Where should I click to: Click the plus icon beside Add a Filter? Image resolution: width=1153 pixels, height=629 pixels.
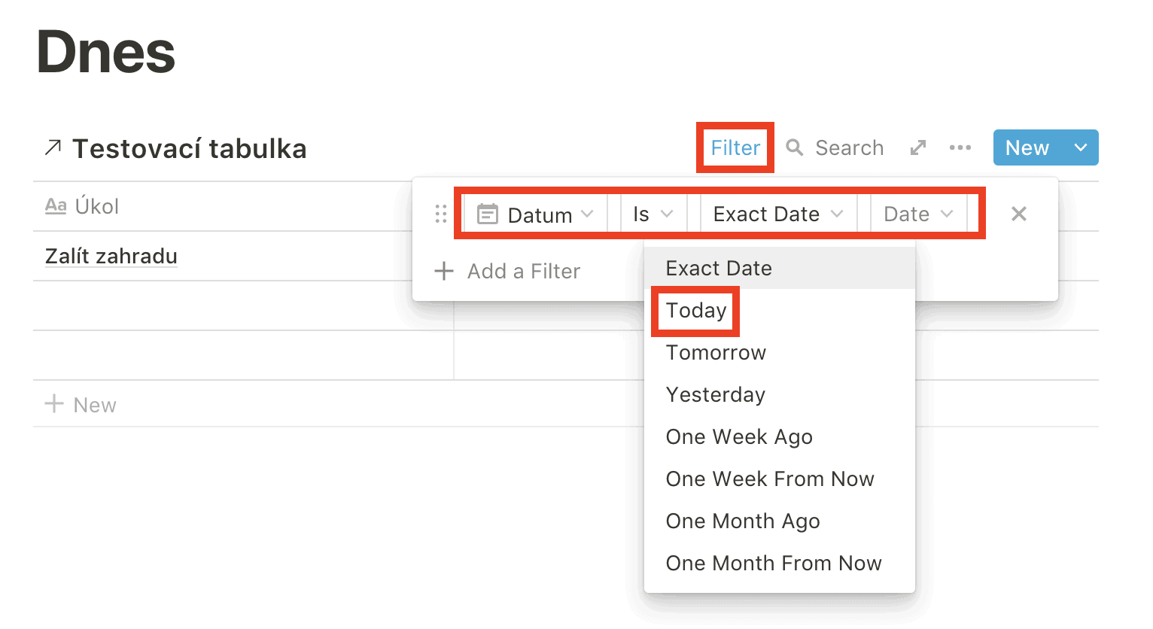[x=444, y=271]
